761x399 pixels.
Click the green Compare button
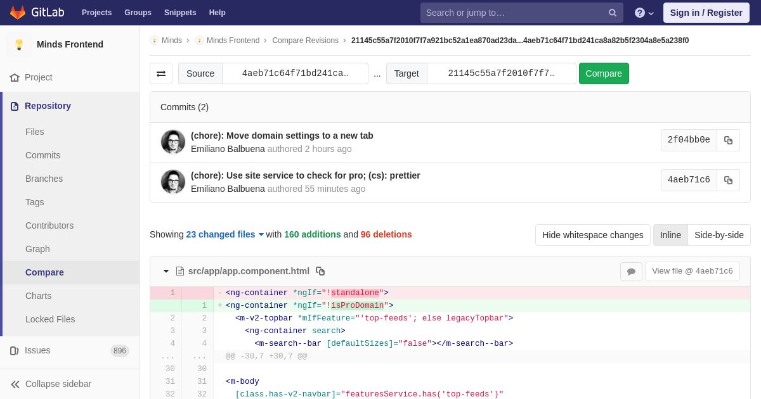(x=604, y=73)
